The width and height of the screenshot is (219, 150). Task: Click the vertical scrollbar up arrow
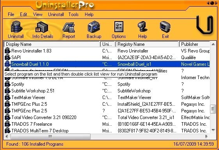tap(213, 44)
